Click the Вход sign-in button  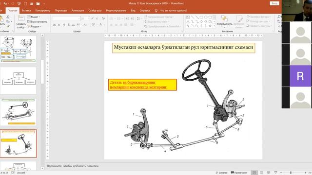pos(274,3)
